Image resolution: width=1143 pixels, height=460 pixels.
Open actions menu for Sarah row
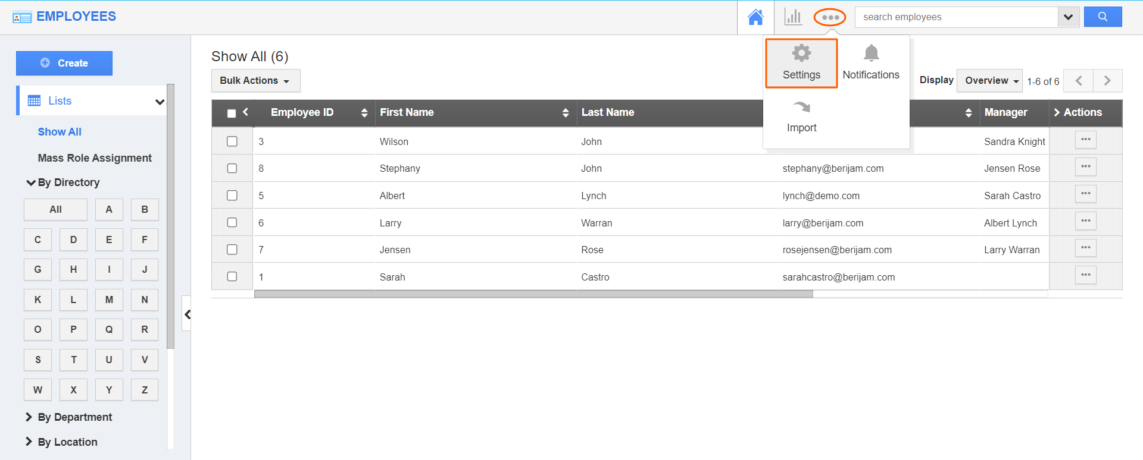click(1086, 275)
